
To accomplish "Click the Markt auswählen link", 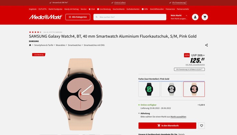I will (178, 117).
